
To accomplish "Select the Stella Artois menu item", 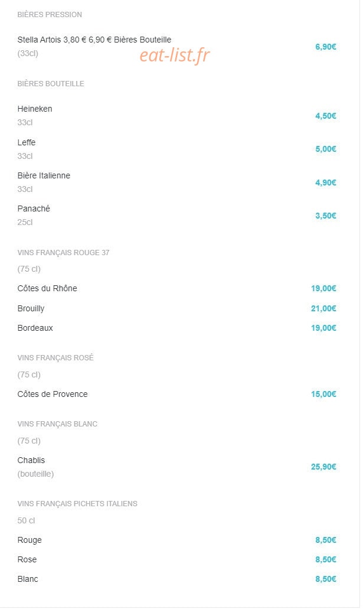I will pyautogui.click(x=176, y=47).
